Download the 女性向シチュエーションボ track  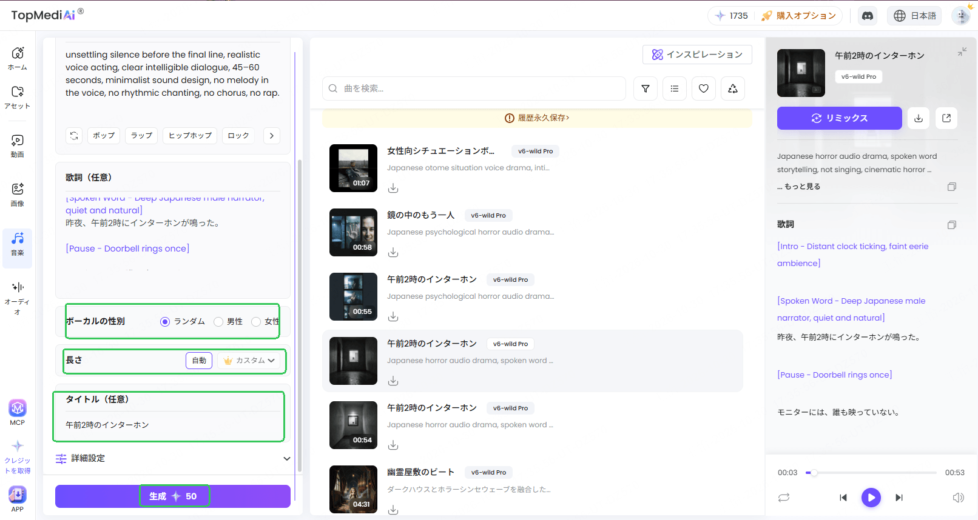tap(393, 188)
